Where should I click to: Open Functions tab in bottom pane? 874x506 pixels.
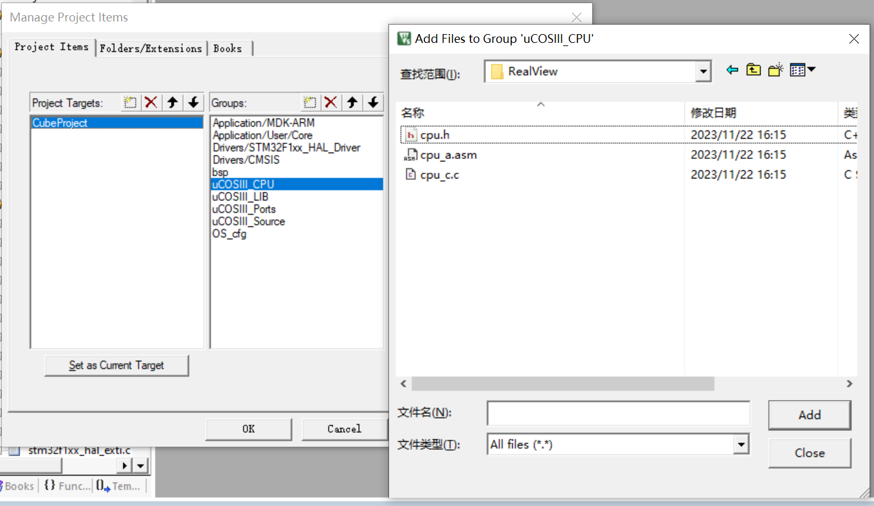pos(67,486)
